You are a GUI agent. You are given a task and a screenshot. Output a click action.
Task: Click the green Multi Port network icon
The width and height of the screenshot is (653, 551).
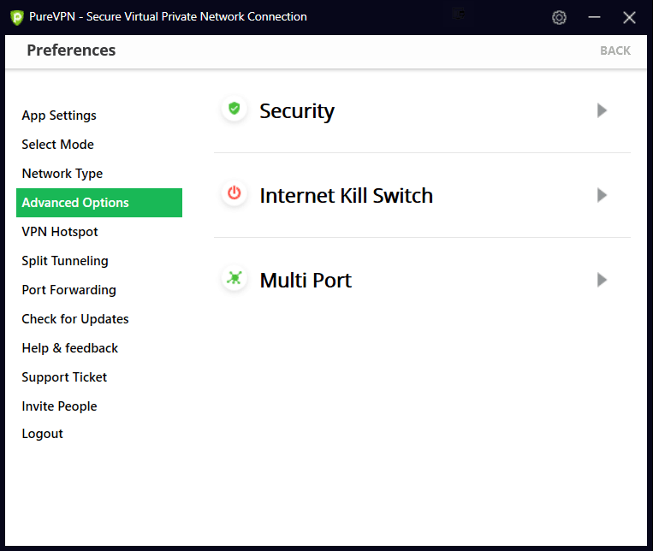[234, 279]
